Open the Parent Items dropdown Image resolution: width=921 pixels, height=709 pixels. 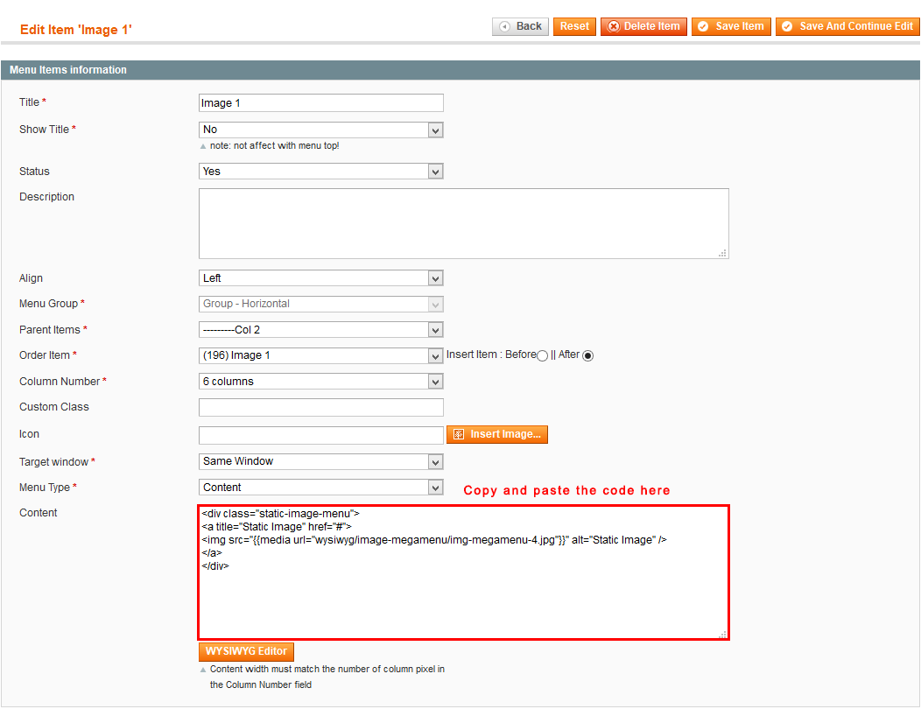320,330
